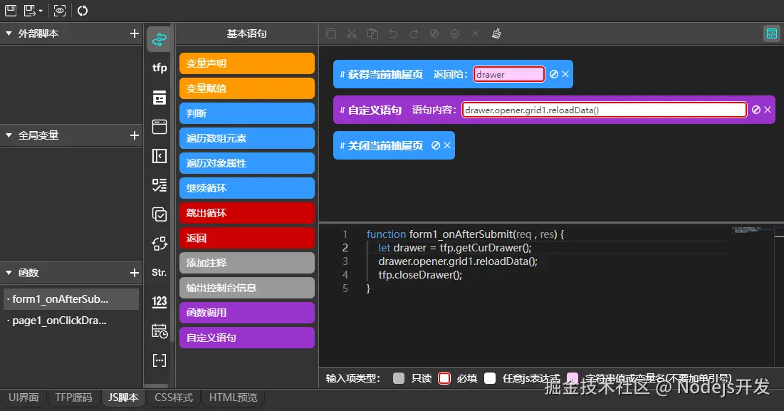Add a 返回 statement block
784x411 pixels.
point(247,238)
